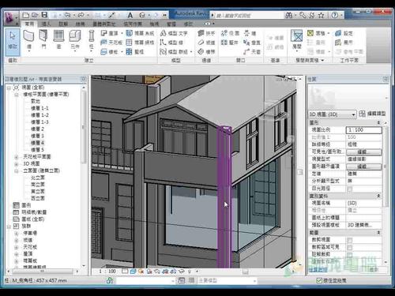Select 樓層 1-1 in project browser
Image resolution: width=395 pixels, height=296 pixels.
click(x=39, y=108)
